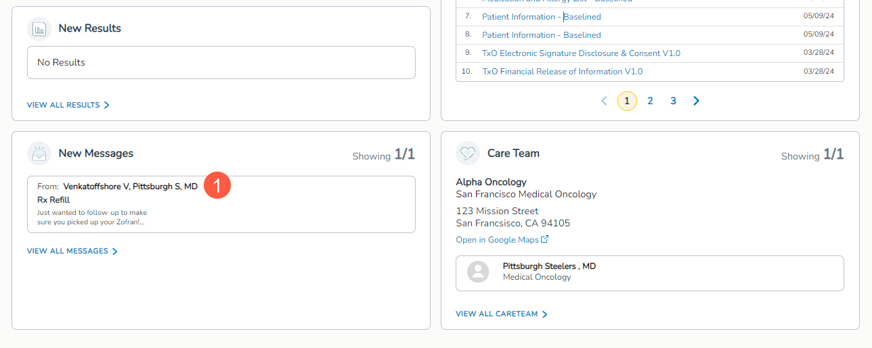Open Pittsburgh Steelers, MD care team card

tap(649, 273)
